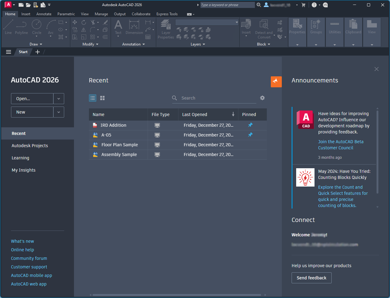
Task: Select the Rotate tool in Modify panel
Action: (84, 22)
